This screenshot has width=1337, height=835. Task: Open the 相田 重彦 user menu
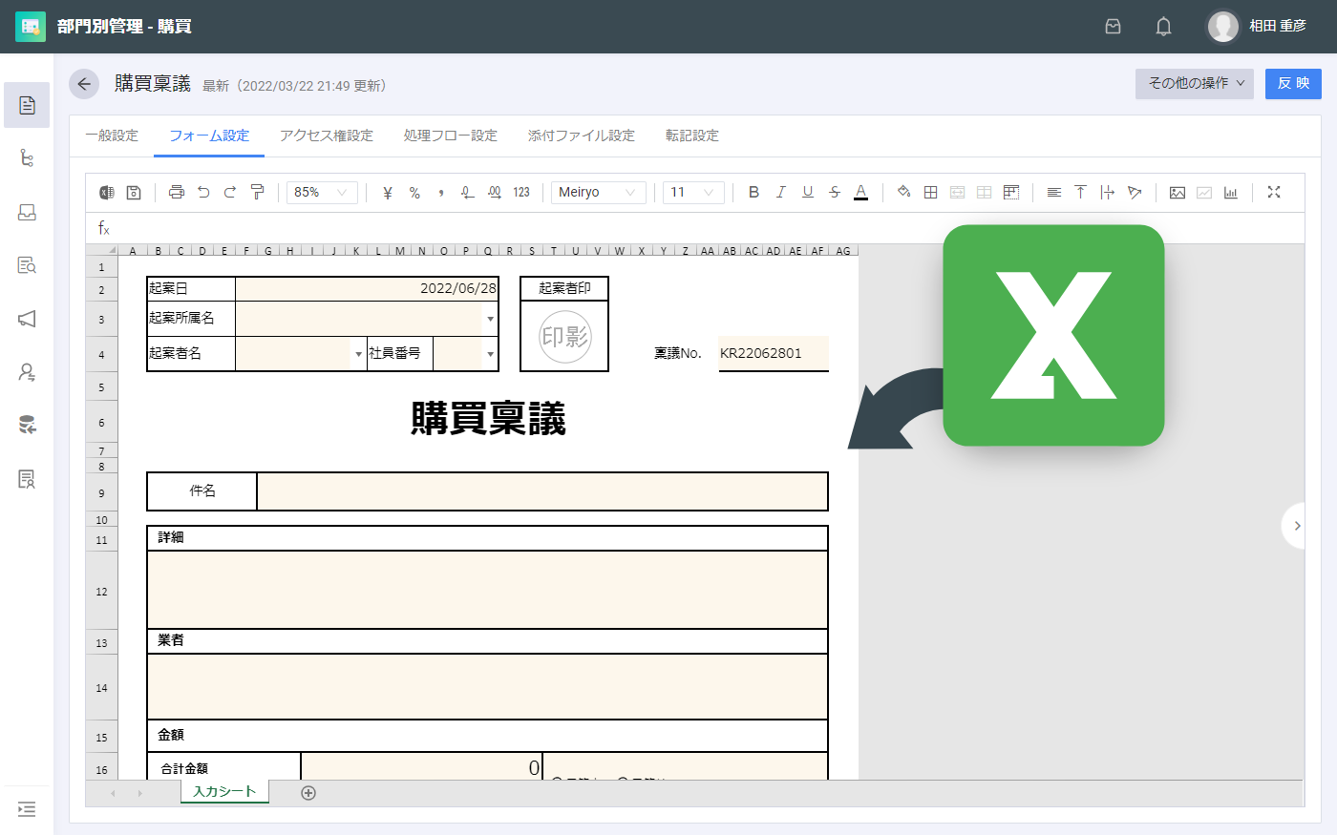coord(1257,27)
